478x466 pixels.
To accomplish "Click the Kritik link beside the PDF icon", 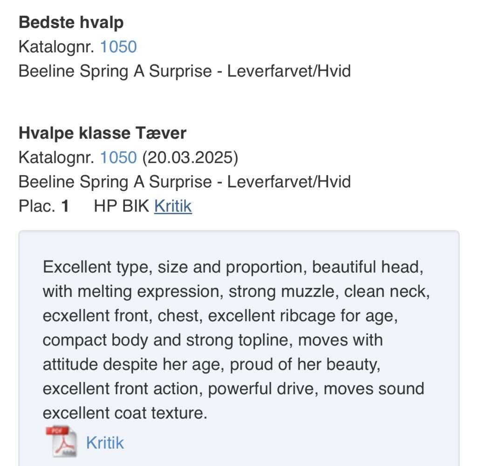I will pos(105,443).
